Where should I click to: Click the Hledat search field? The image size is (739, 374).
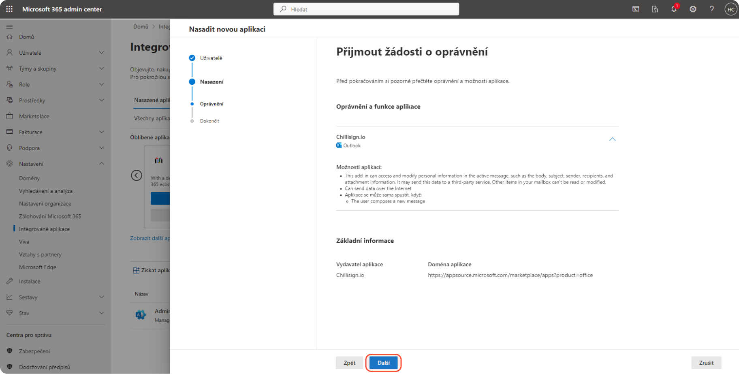(366, 9)
